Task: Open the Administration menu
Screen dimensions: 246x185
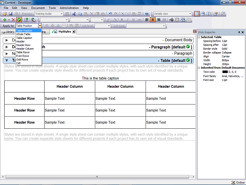Action: click(69, 8)
